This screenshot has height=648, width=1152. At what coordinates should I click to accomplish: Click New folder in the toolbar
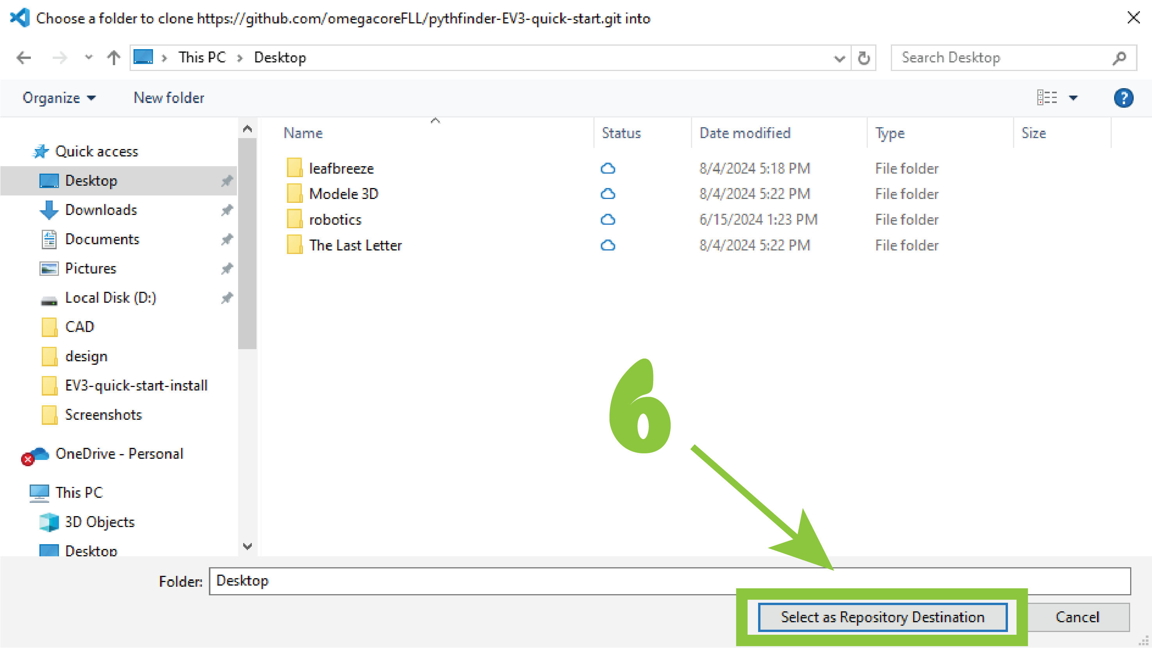tap(169, 98)
